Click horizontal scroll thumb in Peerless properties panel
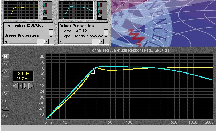 point(23,41)
